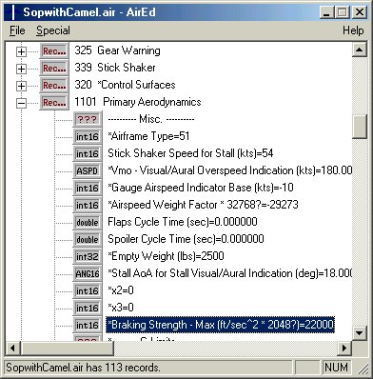Open the File menu
373x379 pixels.
(17, 30)
